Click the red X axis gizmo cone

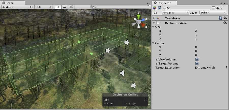[143, 25]
